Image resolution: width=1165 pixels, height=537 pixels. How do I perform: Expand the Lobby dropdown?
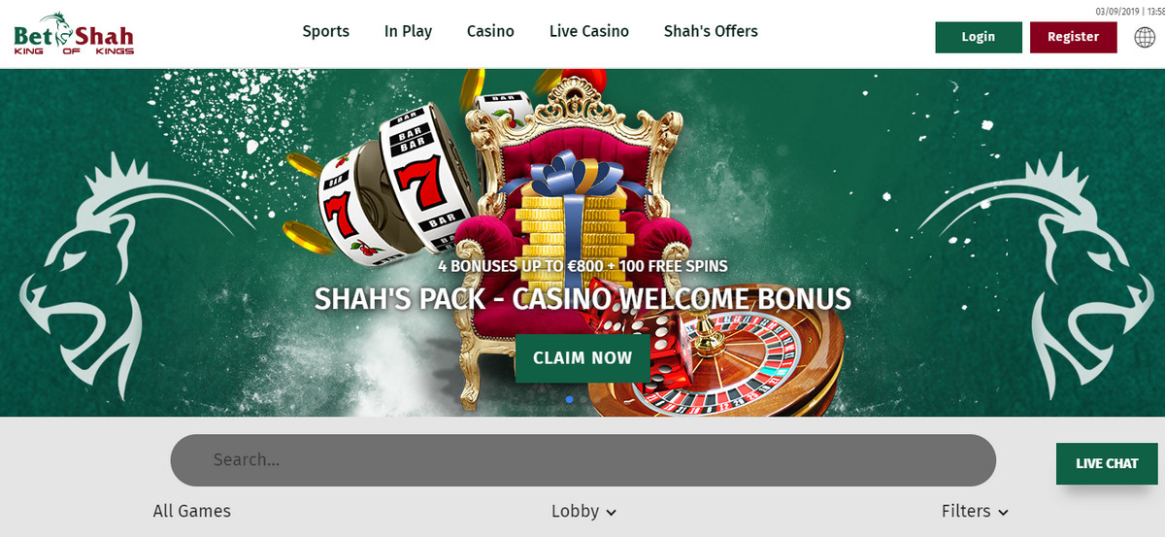point(583,511)
